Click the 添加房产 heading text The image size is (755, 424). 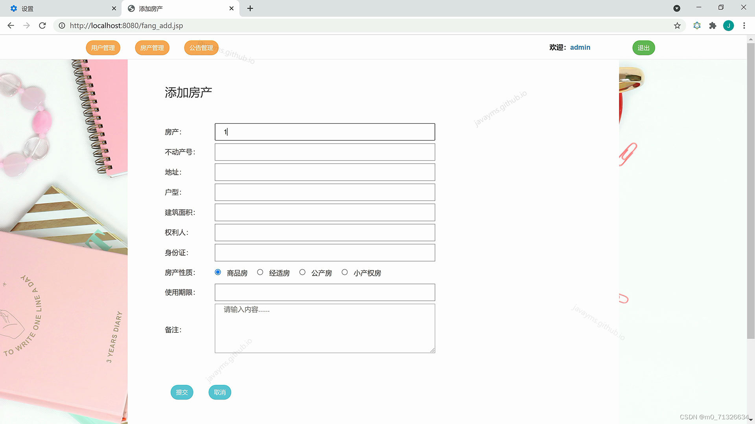point(188,93)
